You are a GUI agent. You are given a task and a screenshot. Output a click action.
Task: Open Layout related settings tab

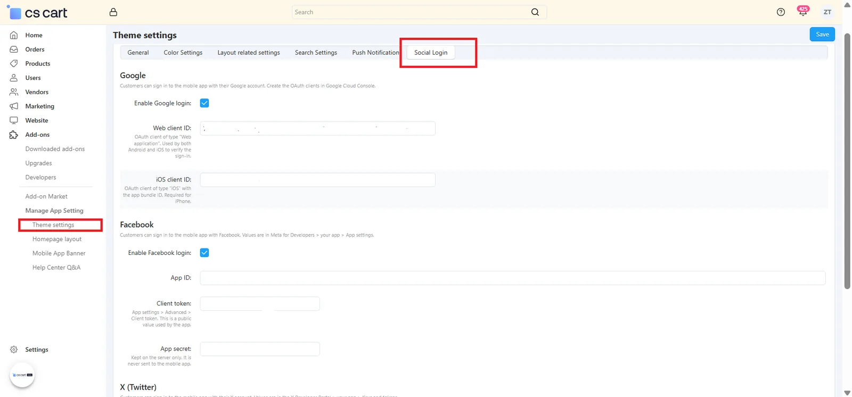[249, 53]
